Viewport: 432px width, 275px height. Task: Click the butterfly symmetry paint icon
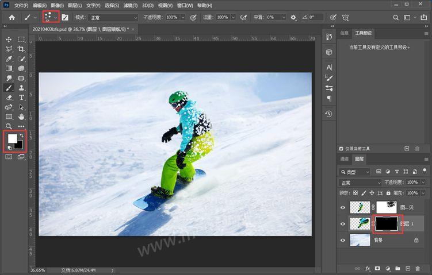tap(345, 18)
